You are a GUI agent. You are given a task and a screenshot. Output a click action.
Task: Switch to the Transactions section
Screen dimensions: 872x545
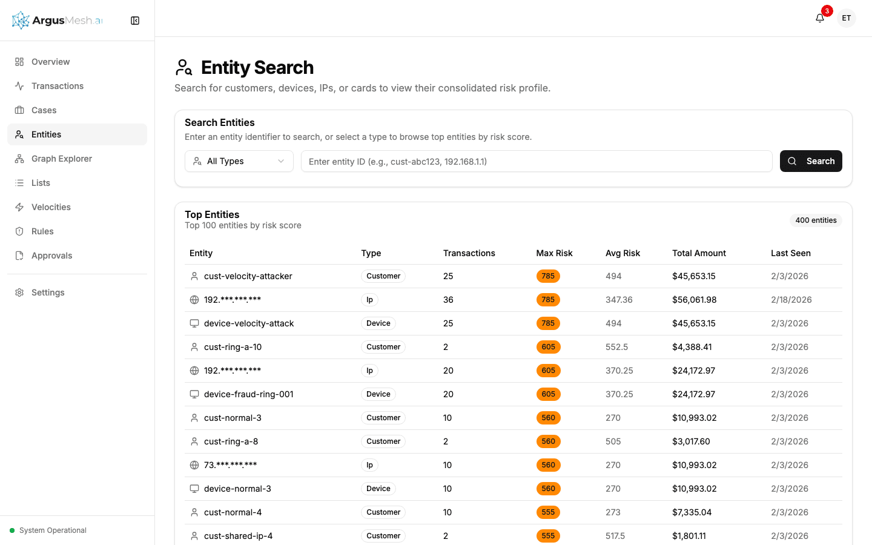click(x=57, y=85)
